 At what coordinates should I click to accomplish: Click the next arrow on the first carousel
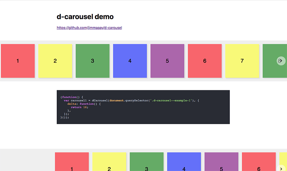tap(281, 61)
